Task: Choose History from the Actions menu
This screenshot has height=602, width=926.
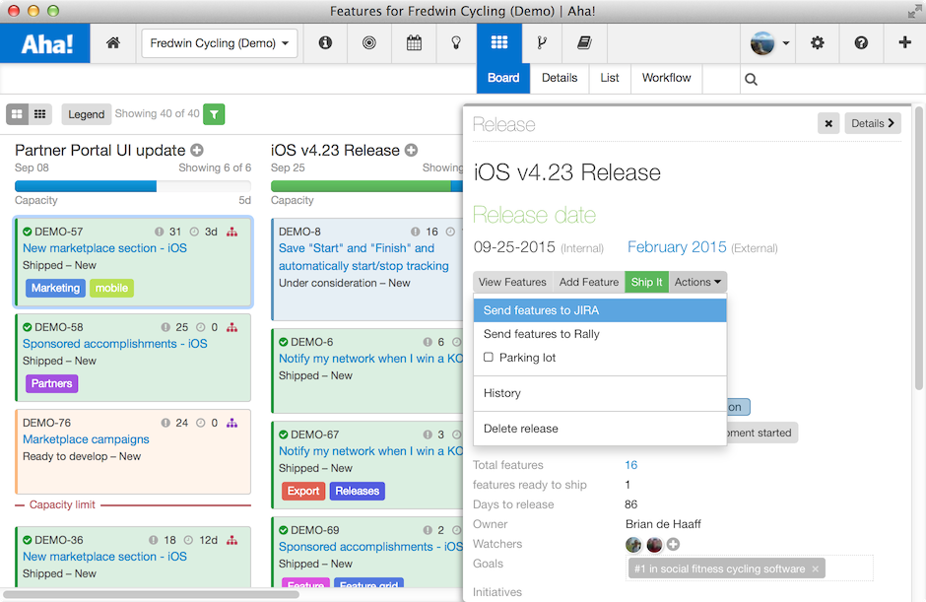Action: (599, 393)
